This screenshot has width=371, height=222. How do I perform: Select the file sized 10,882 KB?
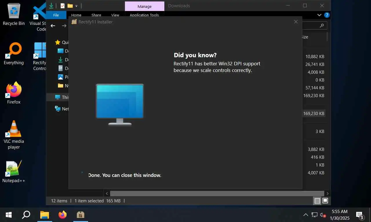pyautogui.click(x=314, y=57)
